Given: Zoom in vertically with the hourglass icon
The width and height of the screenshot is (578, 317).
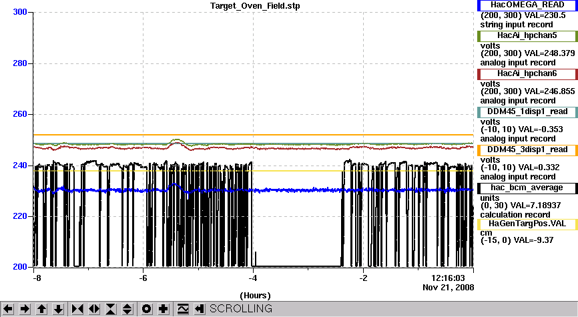Looking at the screenshot, I should click(x=111, y=309).
